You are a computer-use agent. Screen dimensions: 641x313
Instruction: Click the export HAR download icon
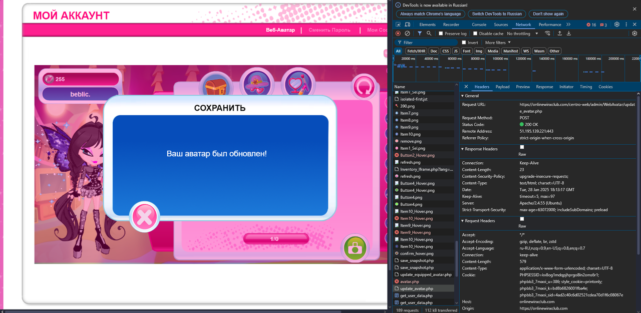click(570, 34)
